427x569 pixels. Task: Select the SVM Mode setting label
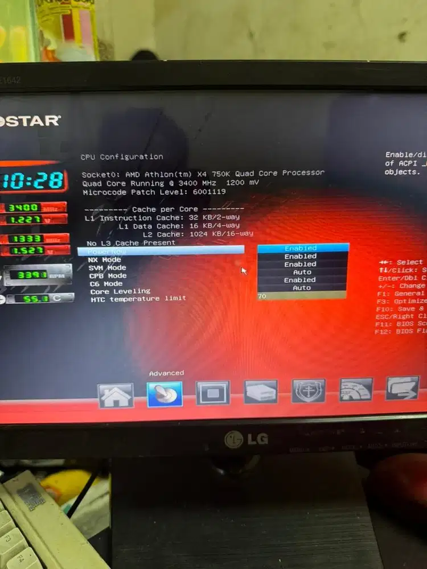pyautogui.click(x=108, y=268)
